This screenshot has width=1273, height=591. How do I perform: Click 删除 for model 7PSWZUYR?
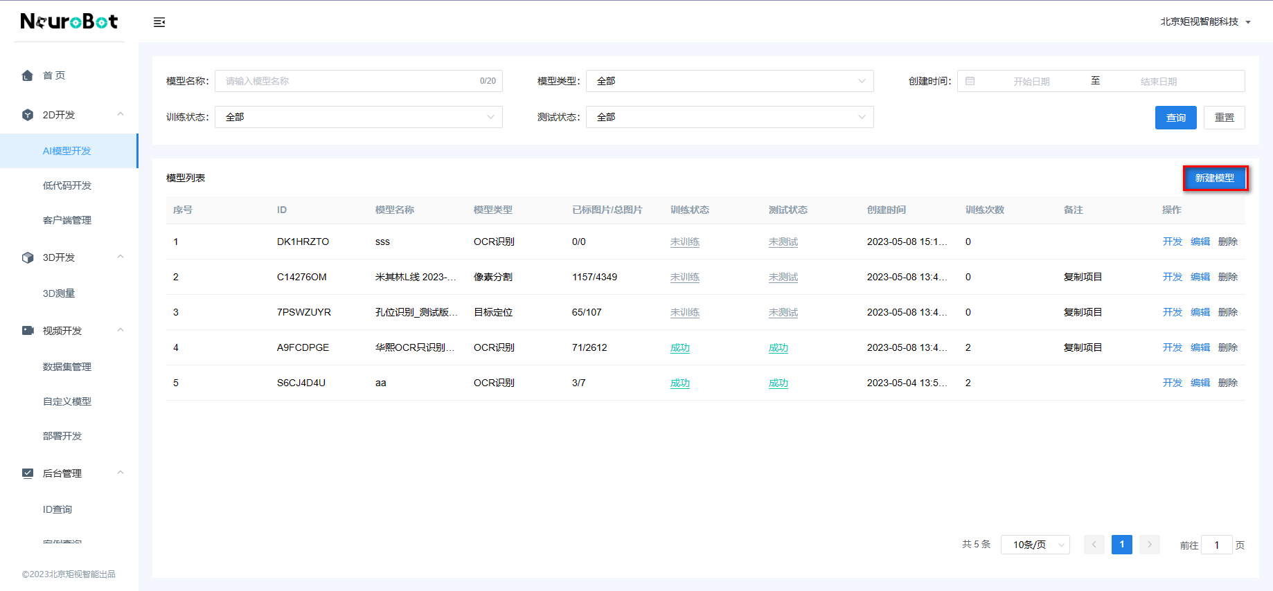pos(1228,312)
